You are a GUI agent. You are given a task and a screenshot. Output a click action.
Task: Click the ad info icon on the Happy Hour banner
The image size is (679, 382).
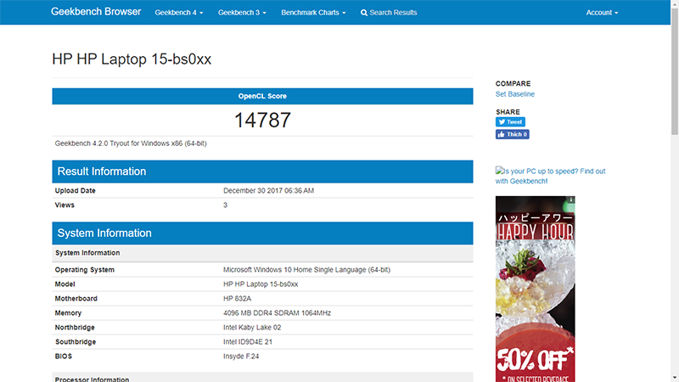tap(571, 199)
